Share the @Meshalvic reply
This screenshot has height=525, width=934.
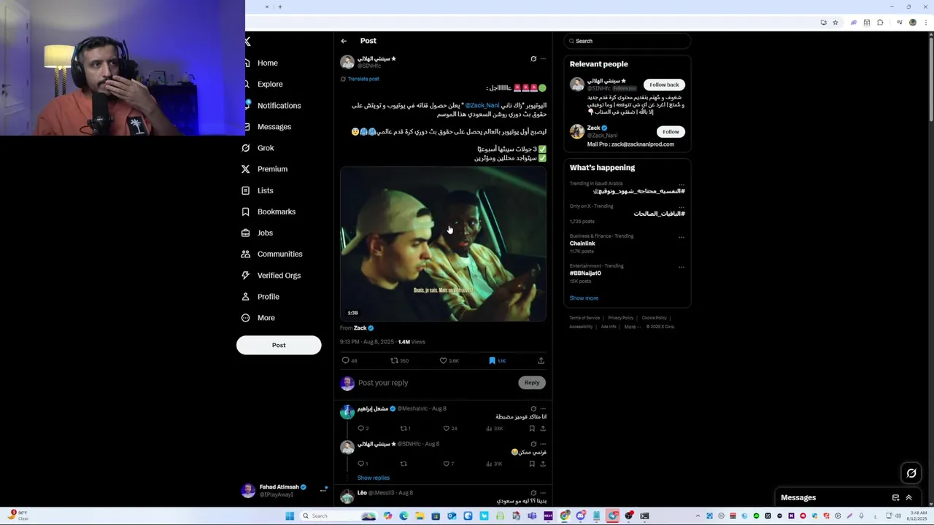[542, 429]
